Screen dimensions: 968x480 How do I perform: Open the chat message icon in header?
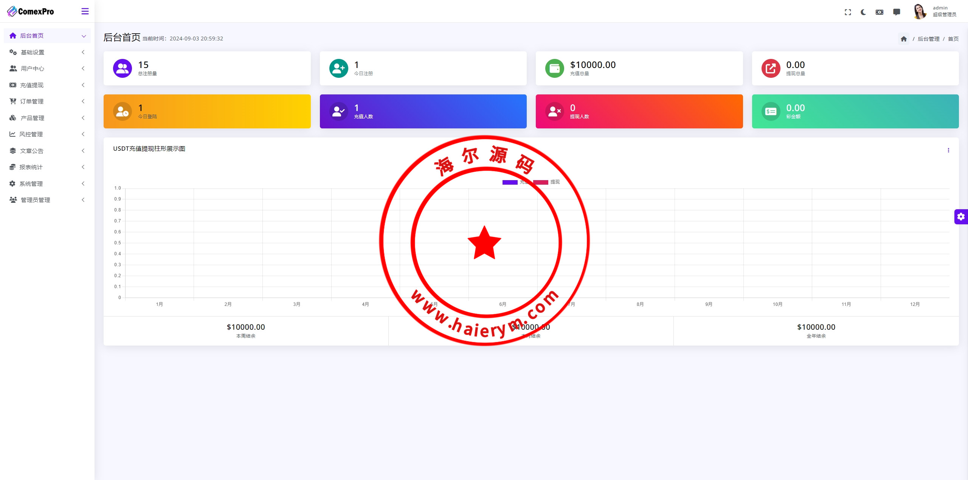[897, 12]
